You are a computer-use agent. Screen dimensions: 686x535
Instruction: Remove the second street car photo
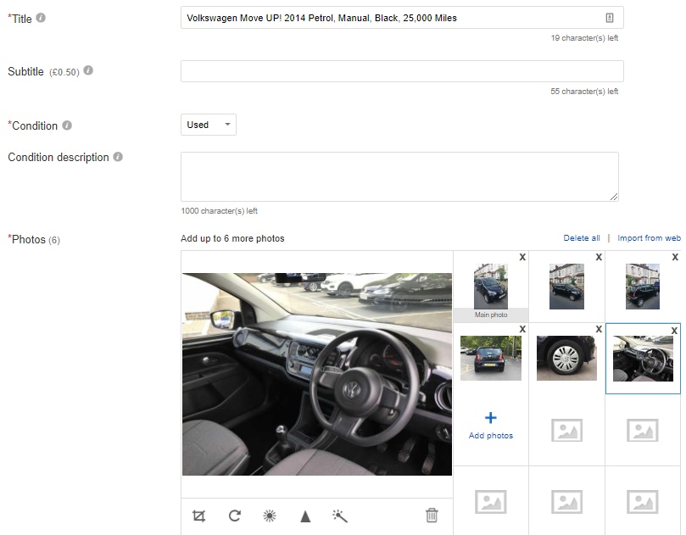click(599, 257)
